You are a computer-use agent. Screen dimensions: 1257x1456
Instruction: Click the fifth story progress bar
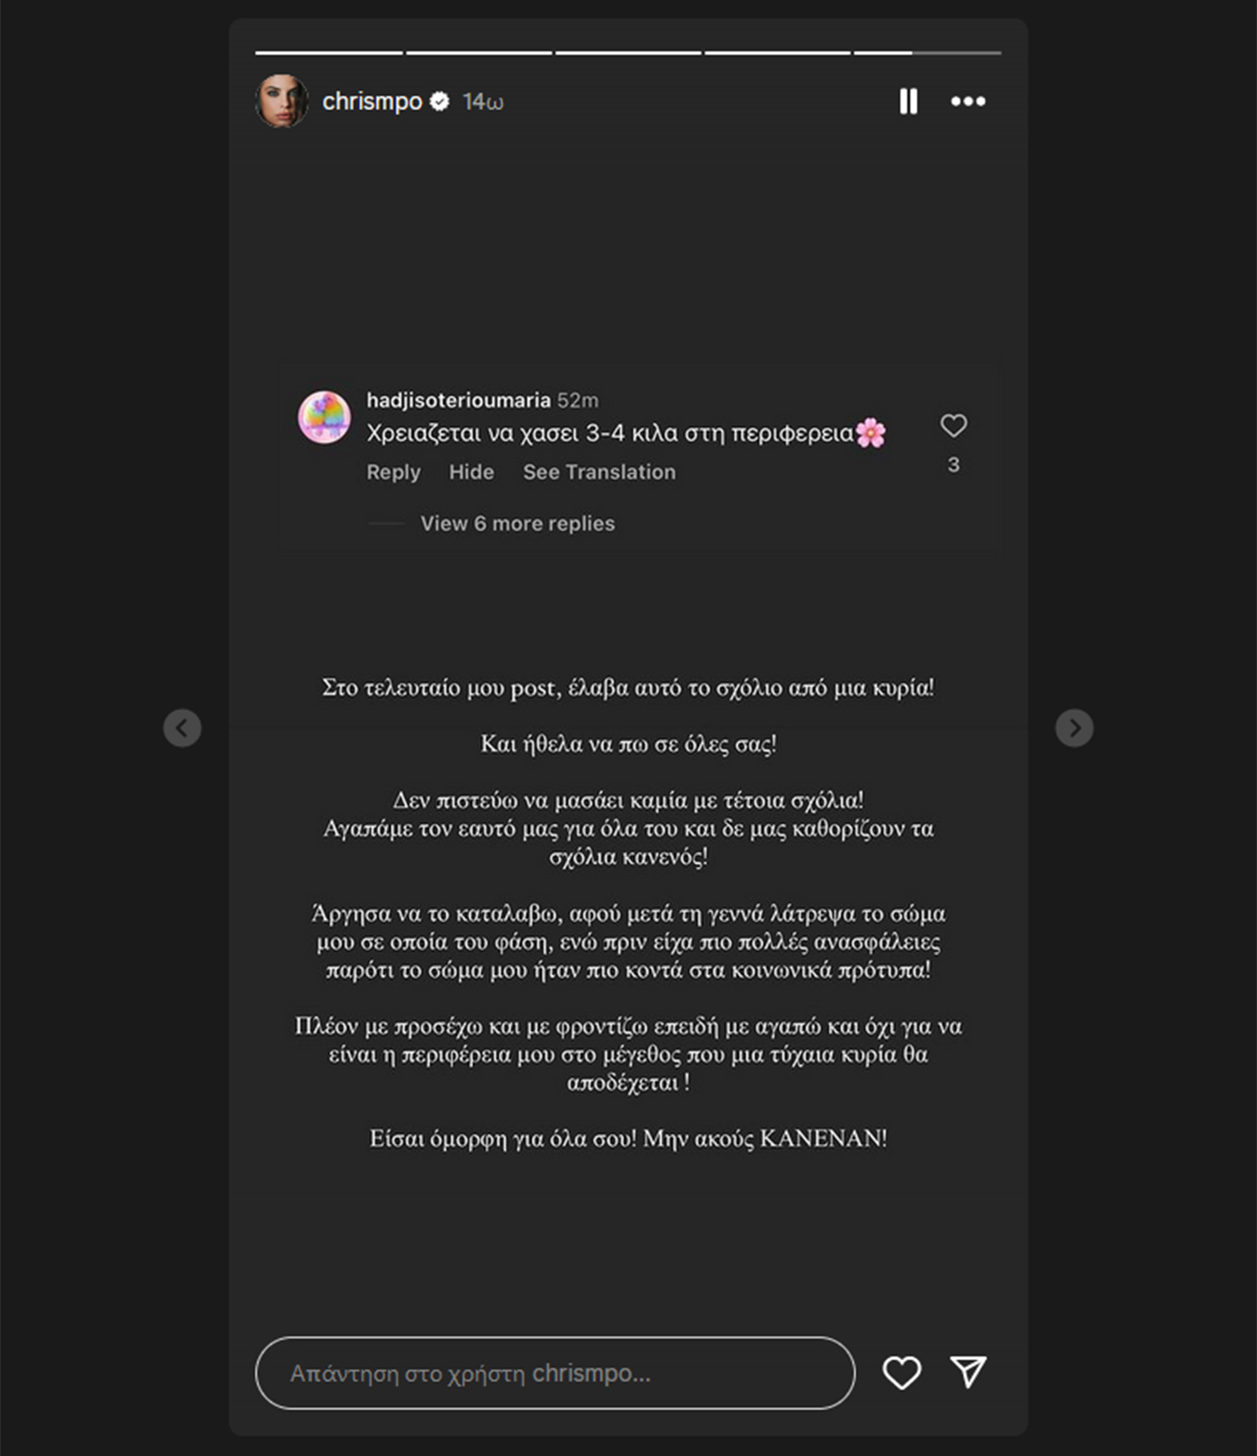click(x=927, y=53)
